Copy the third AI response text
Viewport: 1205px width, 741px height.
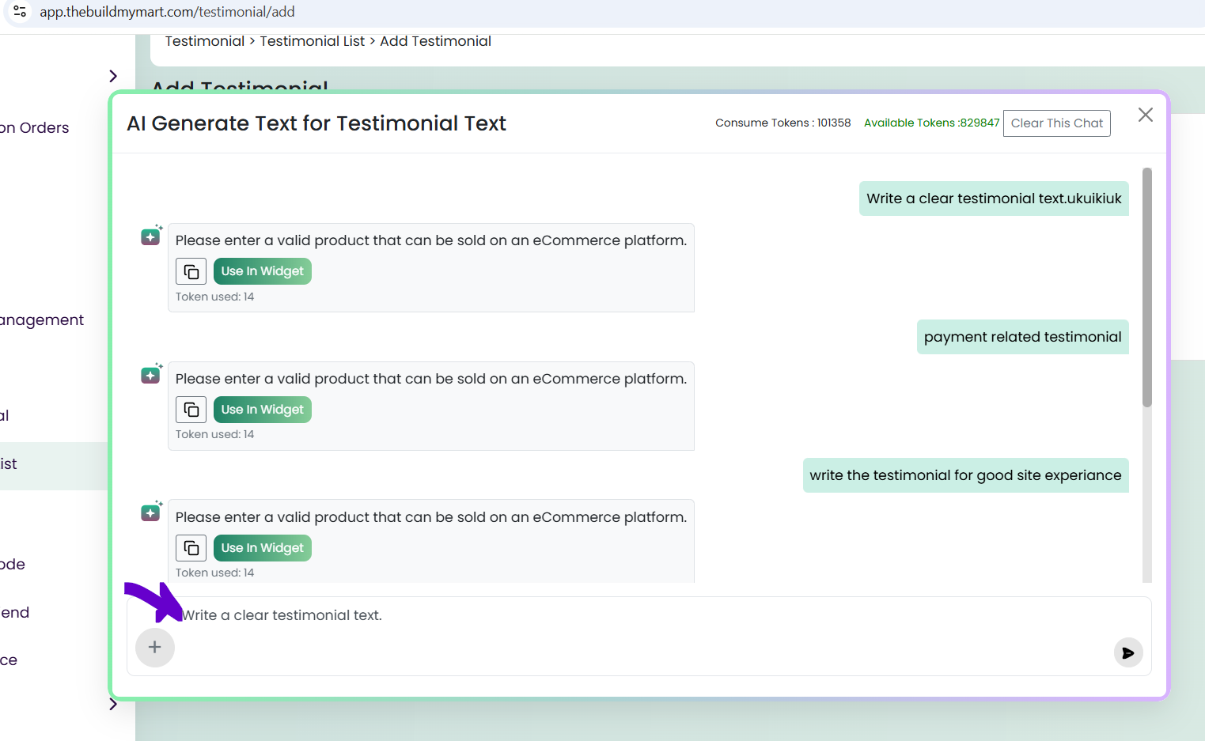(x=191, y=548)
